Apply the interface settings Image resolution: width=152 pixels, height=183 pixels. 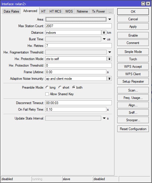[133, 27]
